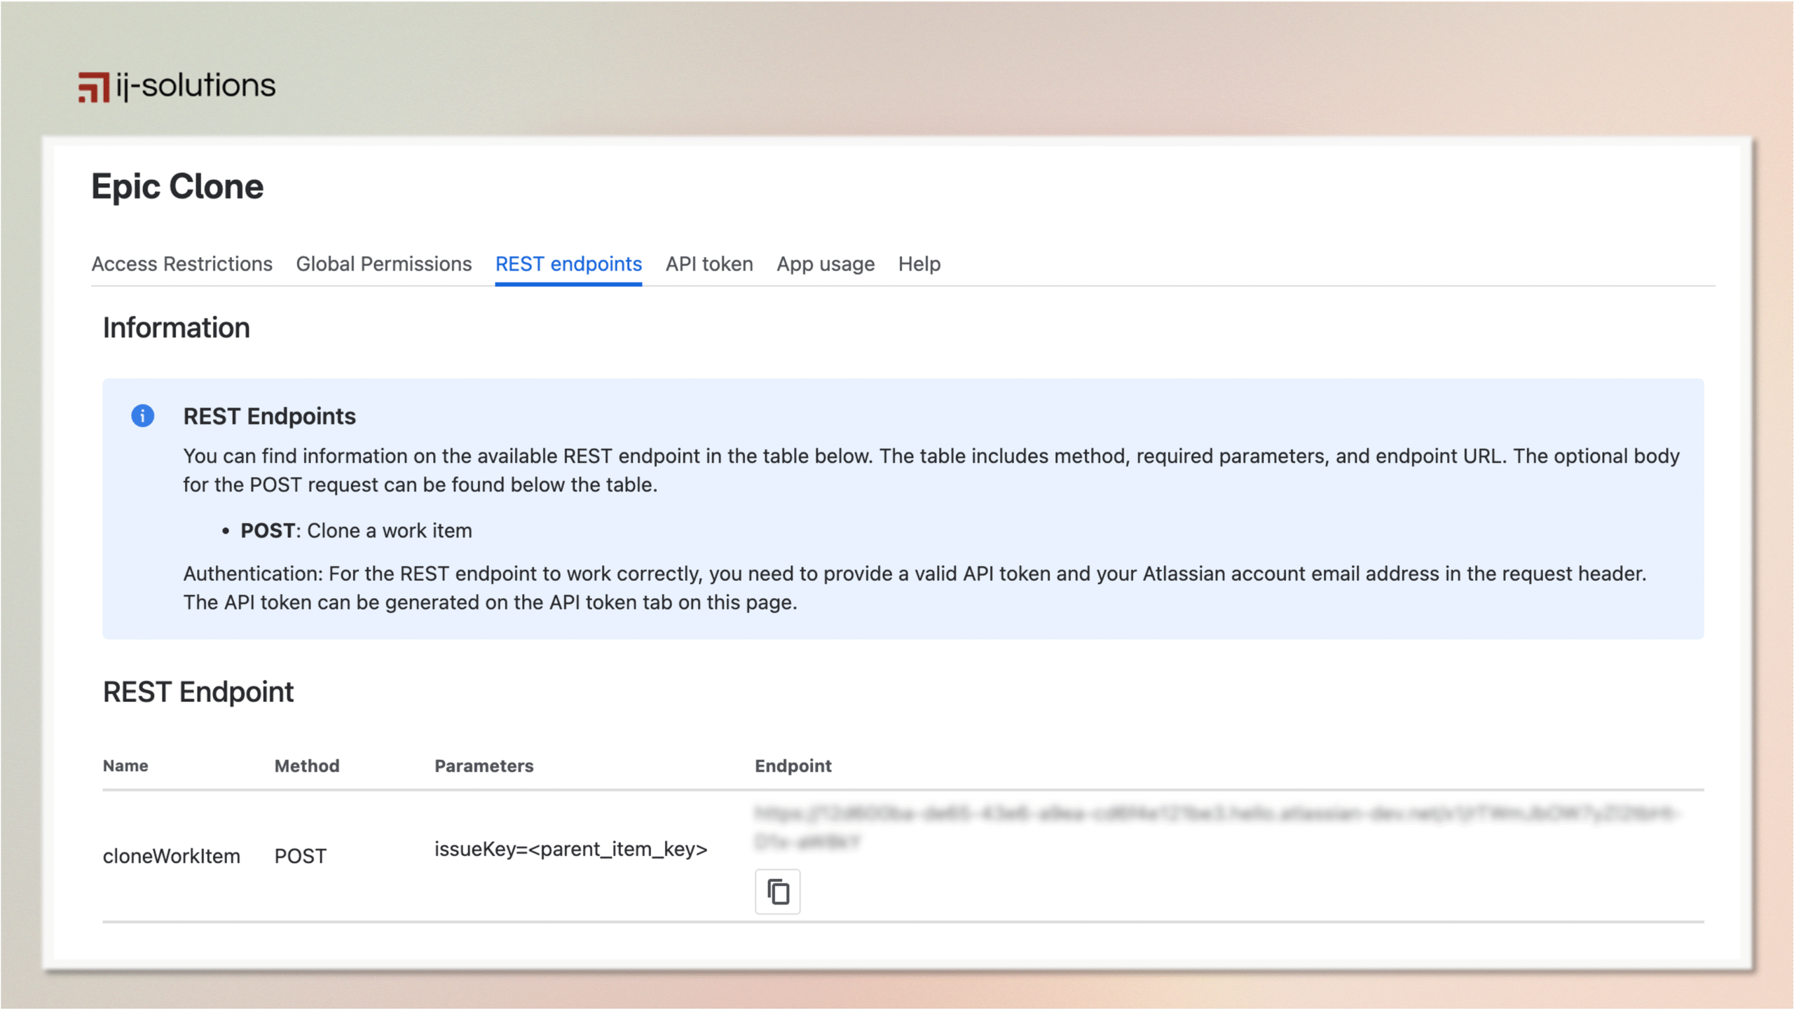1794x1010 pixels.
Task: Open the Help tab
Action: (919, 264)
